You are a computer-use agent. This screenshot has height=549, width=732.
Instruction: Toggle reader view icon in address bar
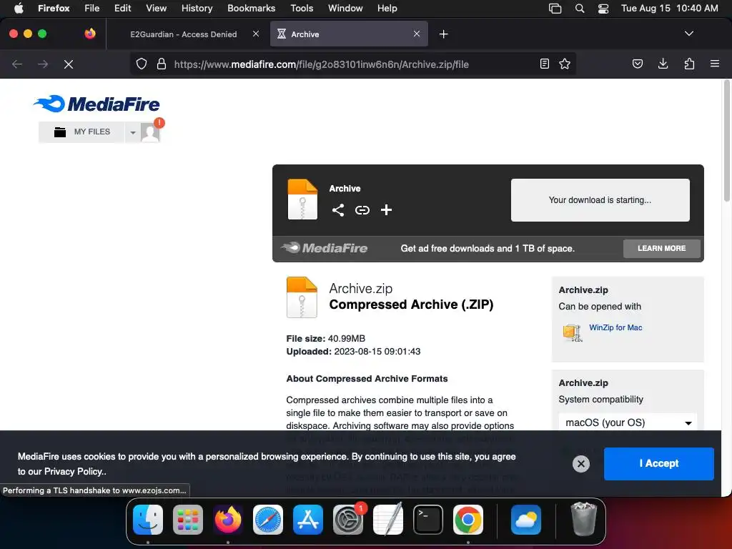point(544,64)
